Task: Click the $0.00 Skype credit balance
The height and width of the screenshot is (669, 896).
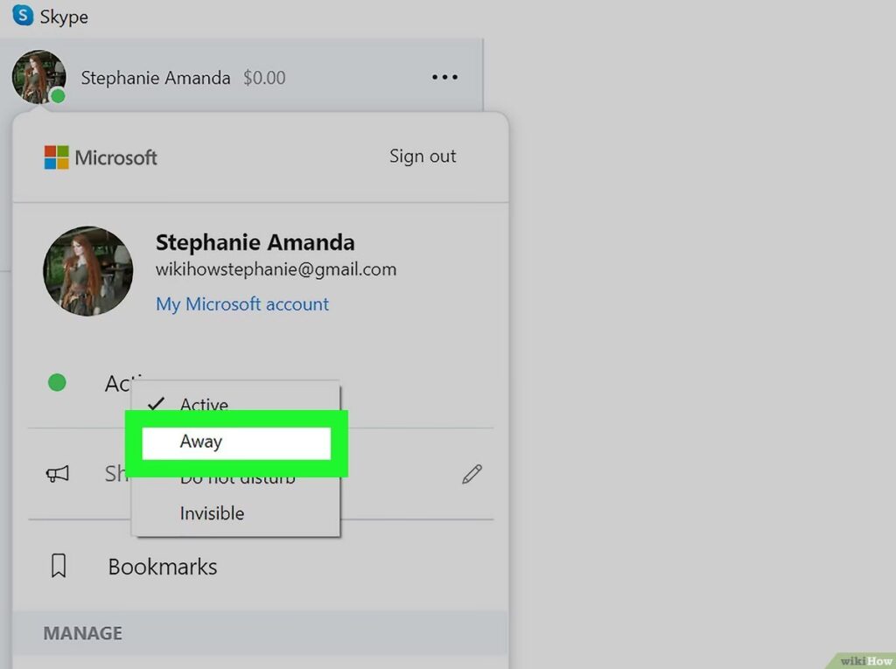Action: pos(264,78)
